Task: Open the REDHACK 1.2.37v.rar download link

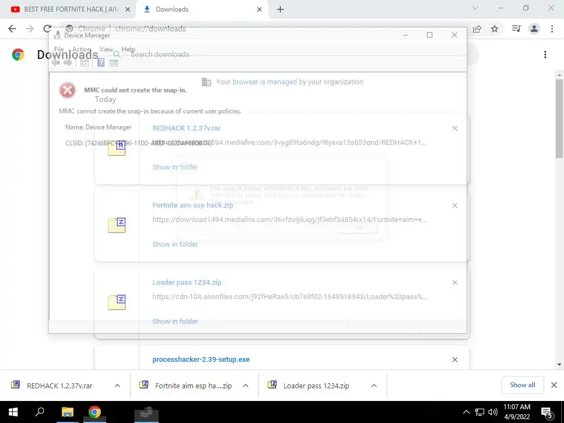Action: point(186,128)
